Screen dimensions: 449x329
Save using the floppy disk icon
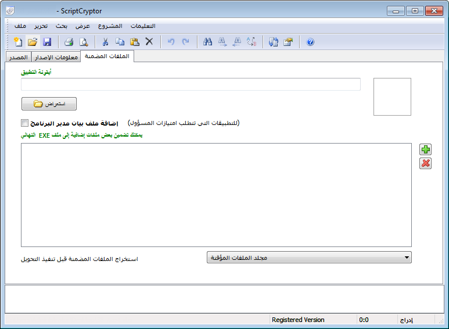47,42
